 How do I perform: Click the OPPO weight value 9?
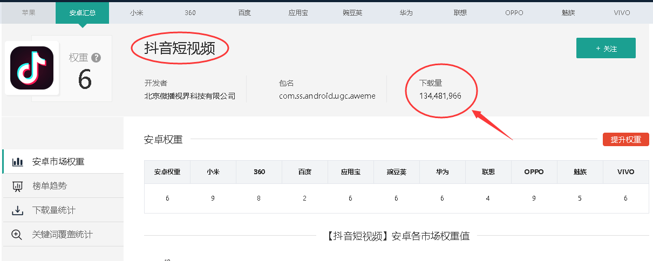534,198
